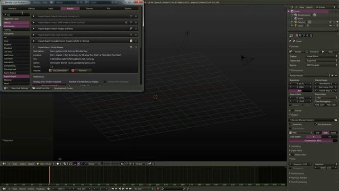This screenshot has width=339, height=191.
Task: Select the 3D View addon category
Action: (x=16, y=51)
